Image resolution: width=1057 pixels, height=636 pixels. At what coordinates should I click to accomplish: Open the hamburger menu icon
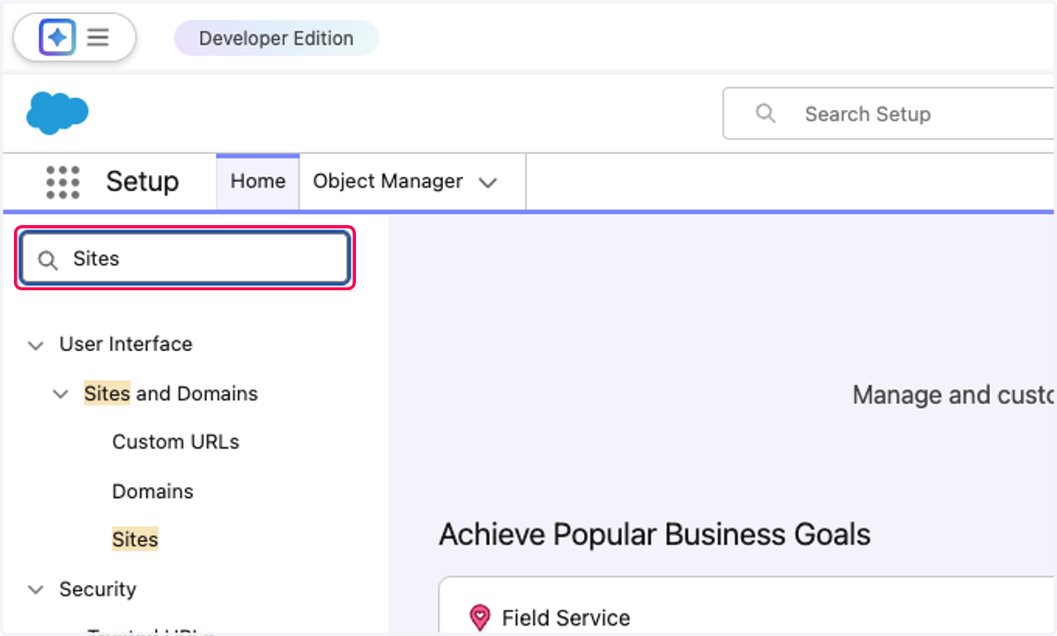click(x=98, y=38)
